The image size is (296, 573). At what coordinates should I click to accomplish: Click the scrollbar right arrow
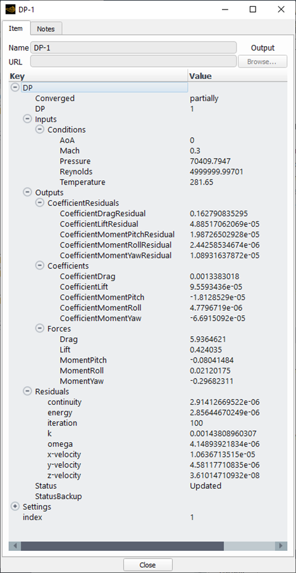[x=281, y=546]
